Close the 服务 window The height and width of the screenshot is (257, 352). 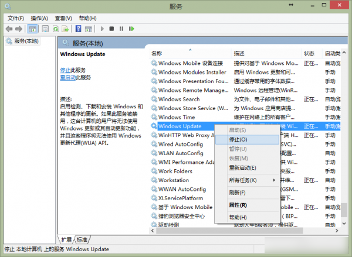point(339,5)
